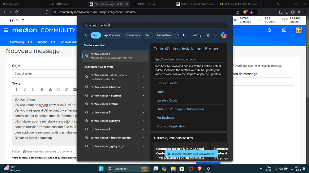This screenshot has width=309, height=173.
Task: Click the Copilot icon in search panel
Action: [223, 35]
